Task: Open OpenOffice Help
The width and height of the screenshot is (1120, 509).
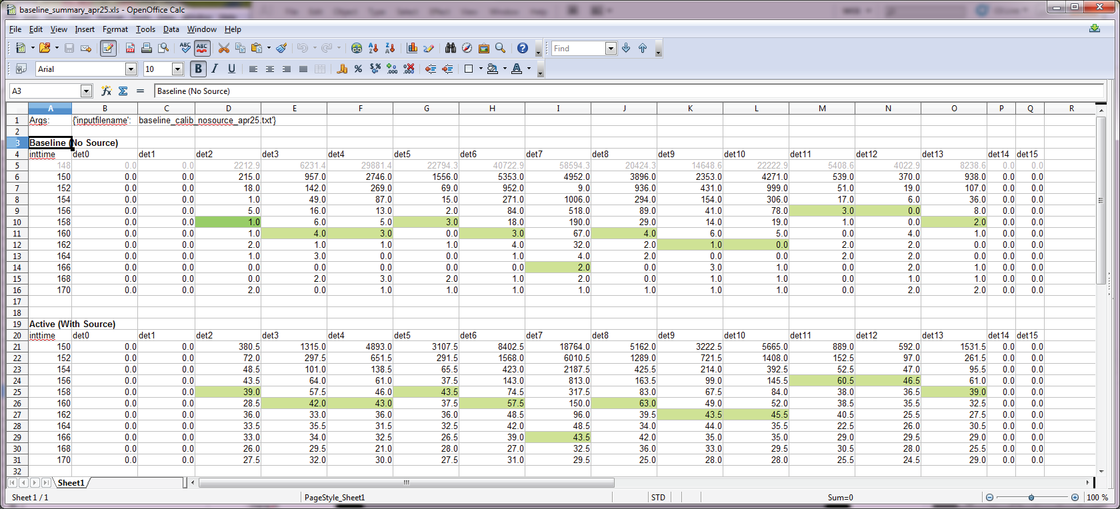Action: pyautogui.click(x=523, y=48)
